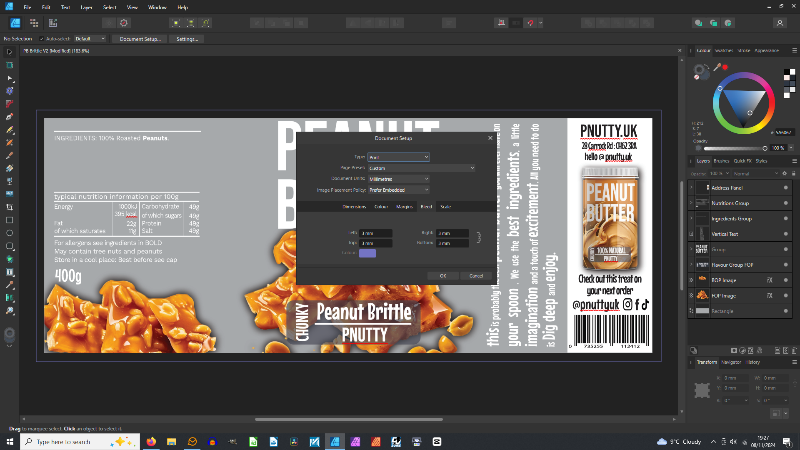
Task: Open the Image Placement Policy dropdown
Action: [x=399, y=190]
